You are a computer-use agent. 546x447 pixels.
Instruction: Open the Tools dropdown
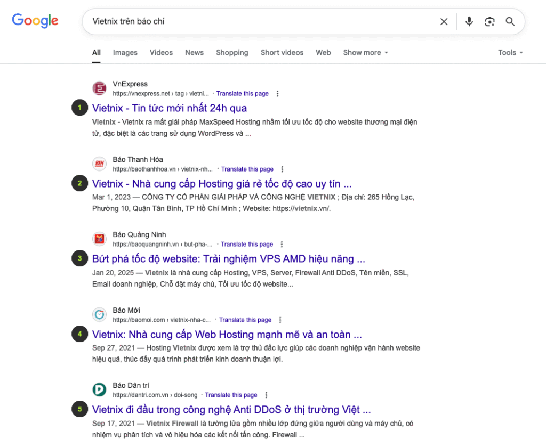(510, 53)
